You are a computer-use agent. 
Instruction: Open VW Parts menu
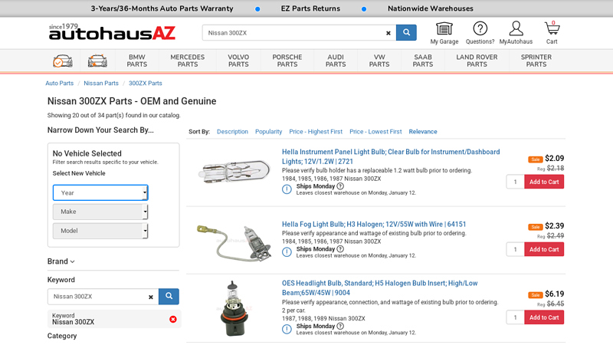(379, 61)
